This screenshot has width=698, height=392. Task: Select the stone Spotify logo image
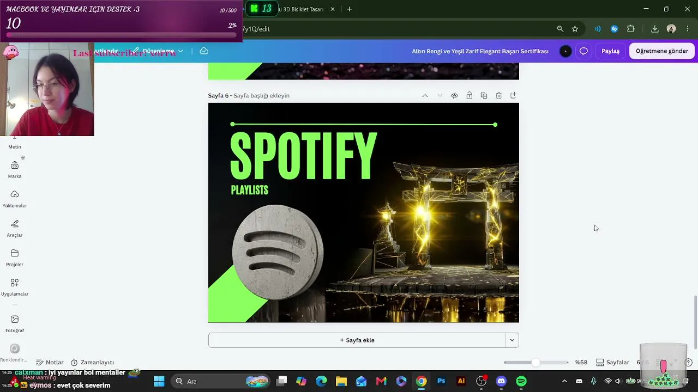pos(278,252)
